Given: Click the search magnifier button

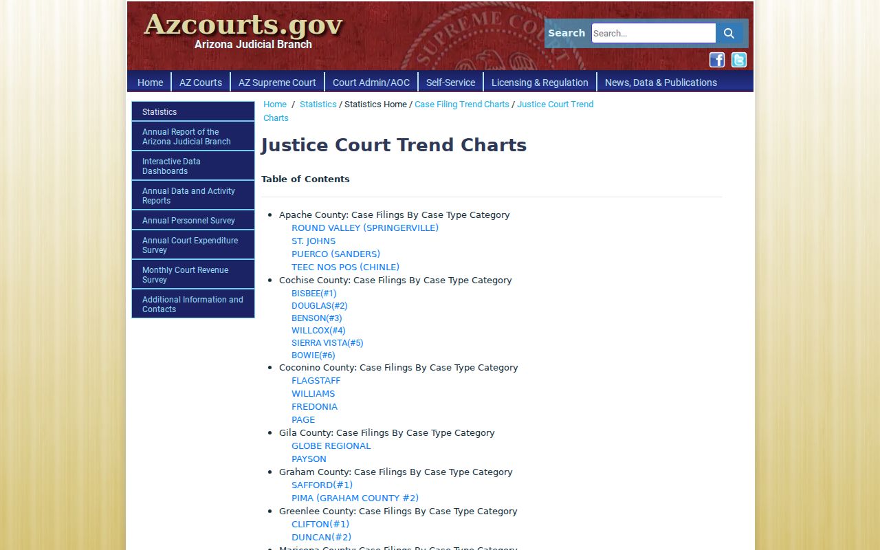Looking at the screenshot, I should 729,33.
